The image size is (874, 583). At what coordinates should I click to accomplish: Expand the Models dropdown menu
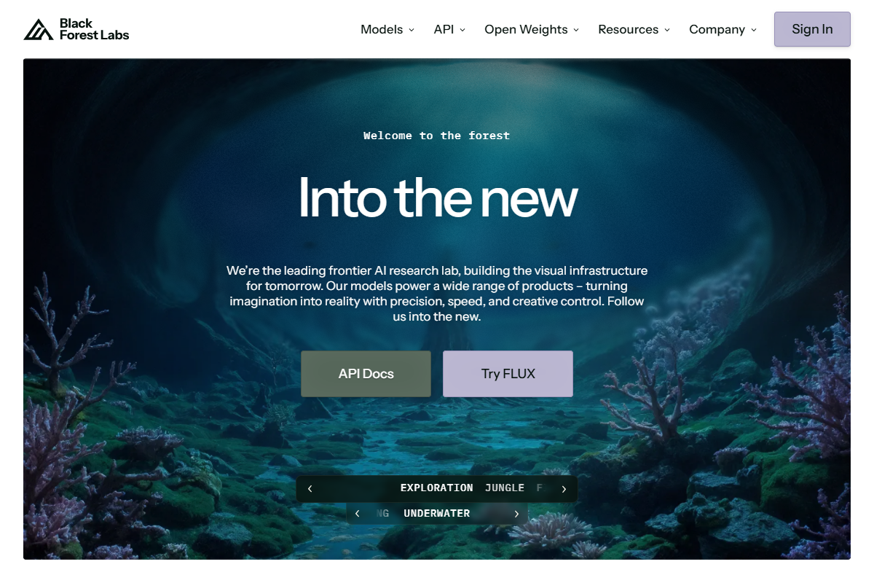tap(387, 29)
